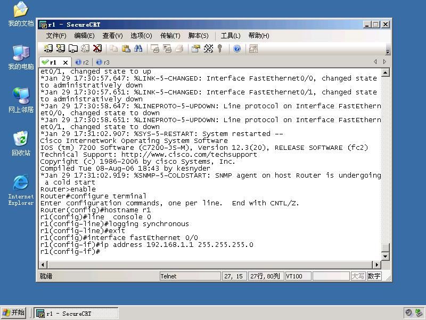426x320 pixels.
Task: Open the 编辑(E) menu
Action: point(84,36)
